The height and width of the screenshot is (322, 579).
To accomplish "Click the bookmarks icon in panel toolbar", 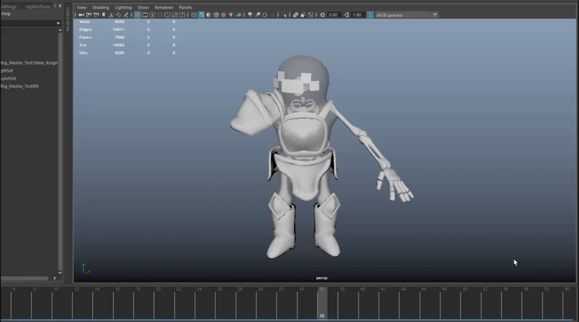I will pos(103,15).
